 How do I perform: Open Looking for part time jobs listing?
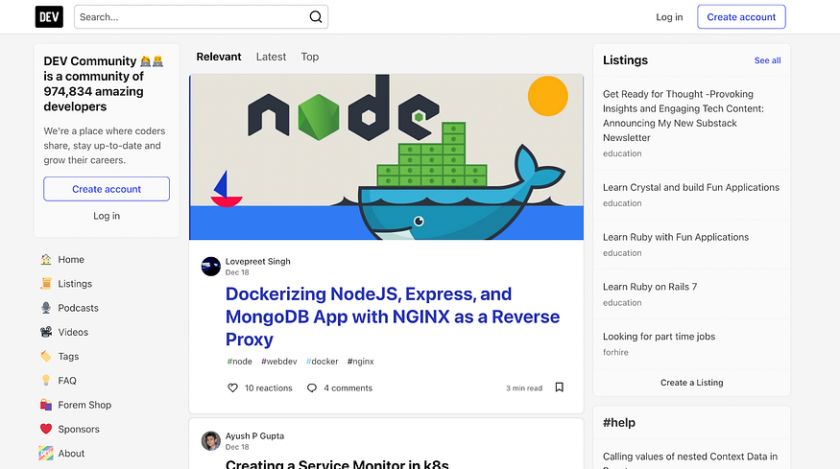(x=659, y=337)
